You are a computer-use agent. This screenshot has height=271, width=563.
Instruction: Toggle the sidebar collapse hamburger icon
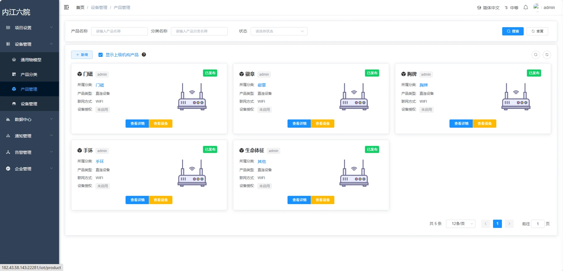(67, 7)
